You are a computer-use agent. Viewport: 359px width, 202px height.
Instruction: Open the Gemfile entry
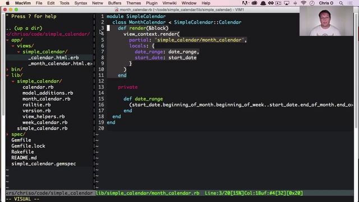tap(21, 140)
